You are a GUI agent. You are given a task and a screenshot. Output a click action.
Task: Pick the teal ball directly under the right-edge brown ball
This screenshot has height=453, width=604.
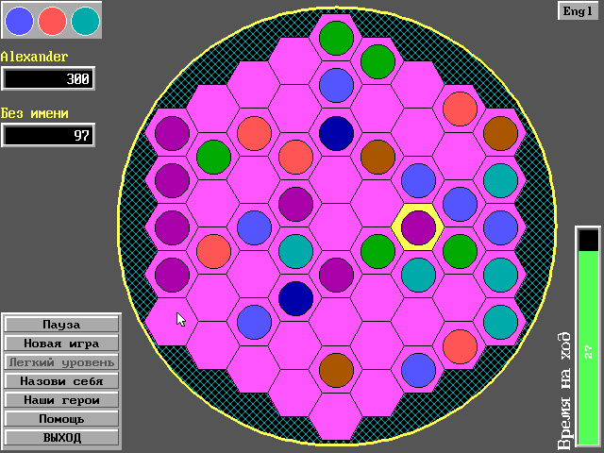(500, 180)
